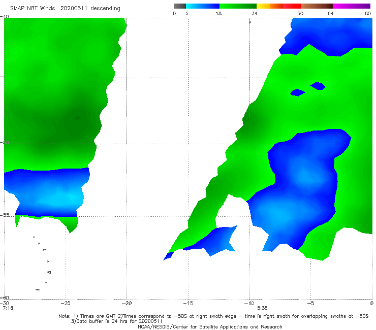Click the magenta-purple segment of the color bar

pos(352,6)
